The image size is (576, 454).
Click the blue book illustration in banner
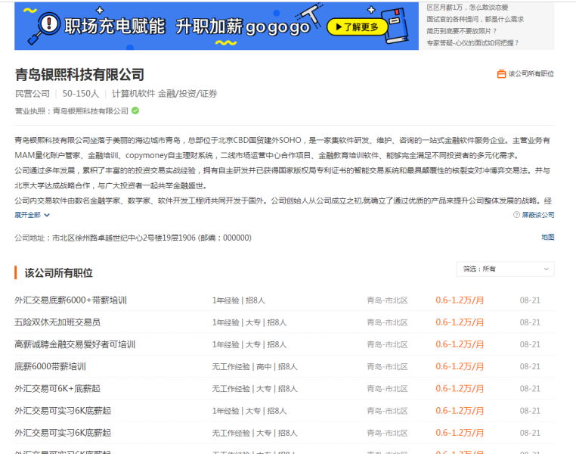(395, 23)
